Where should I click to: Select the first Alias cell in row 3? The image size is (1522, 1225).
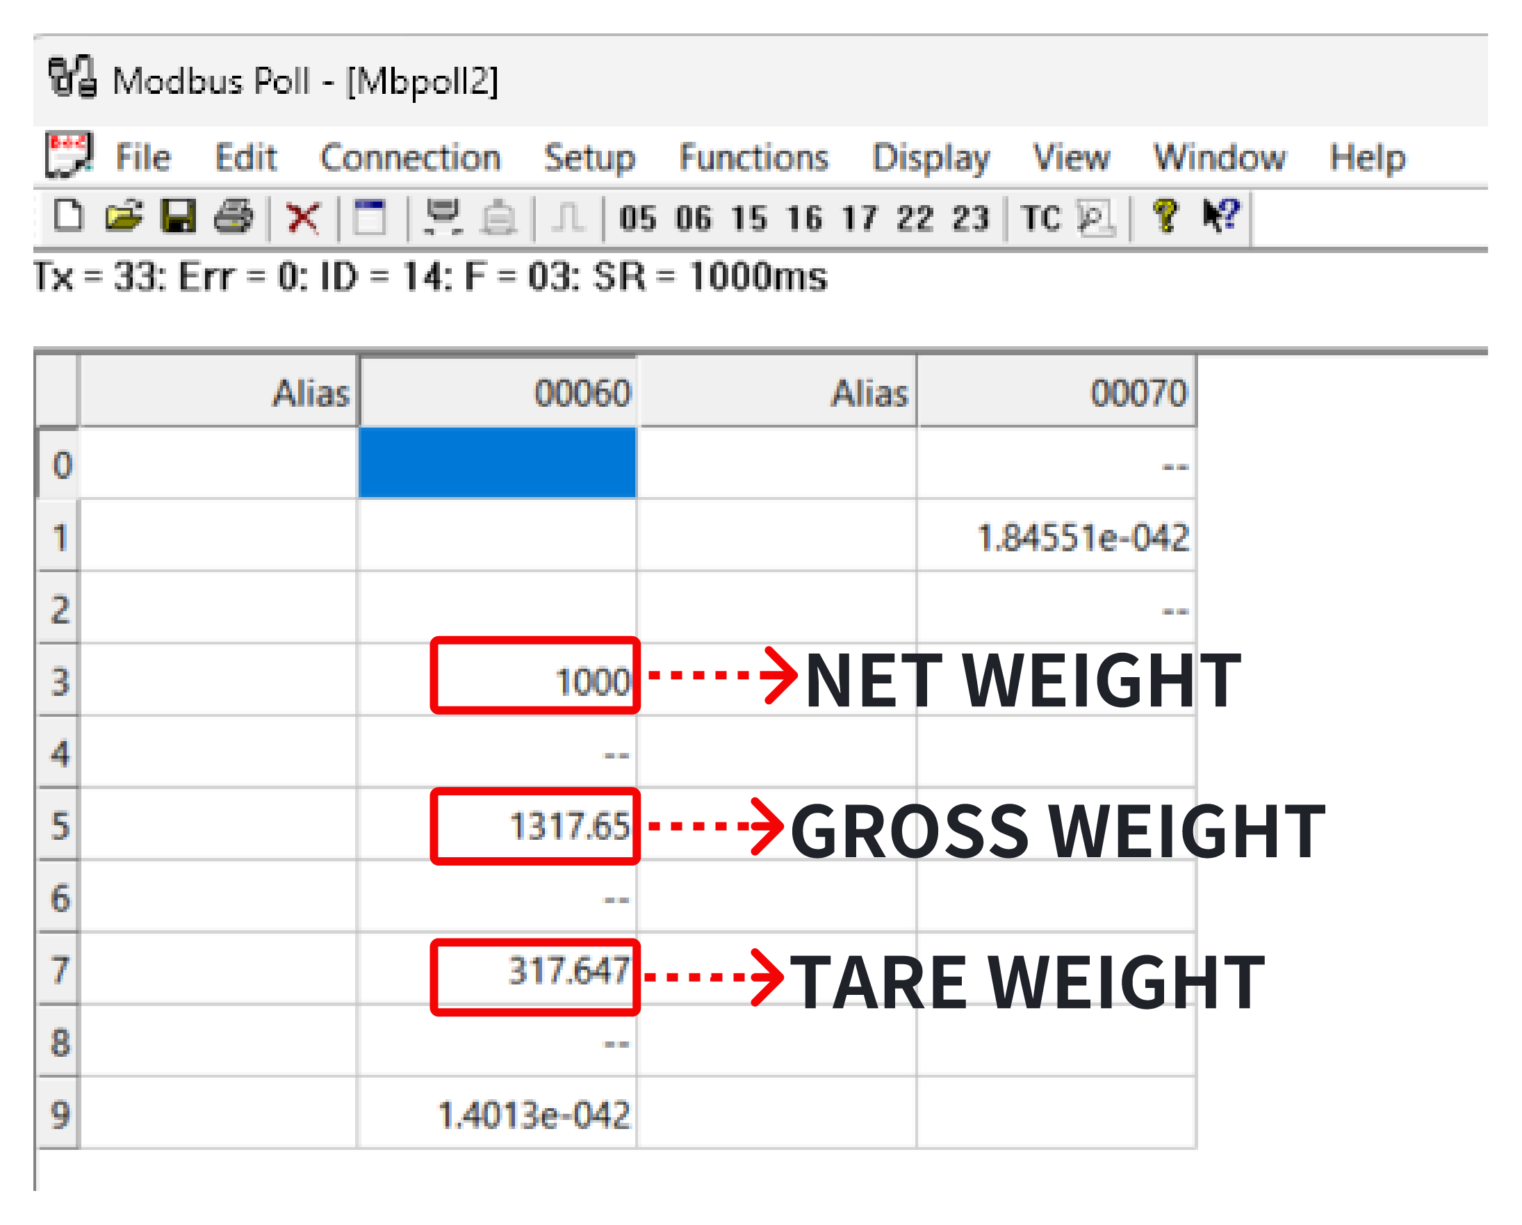pyautogui.click(x=218, y=679)
